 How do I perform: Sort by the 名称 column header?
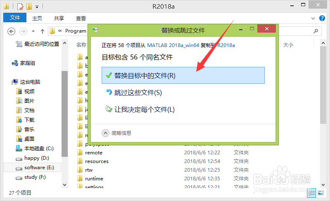coord(81,45)
